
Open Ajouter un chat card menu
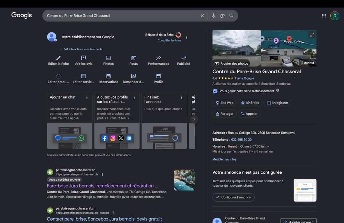tap(87, 97)
